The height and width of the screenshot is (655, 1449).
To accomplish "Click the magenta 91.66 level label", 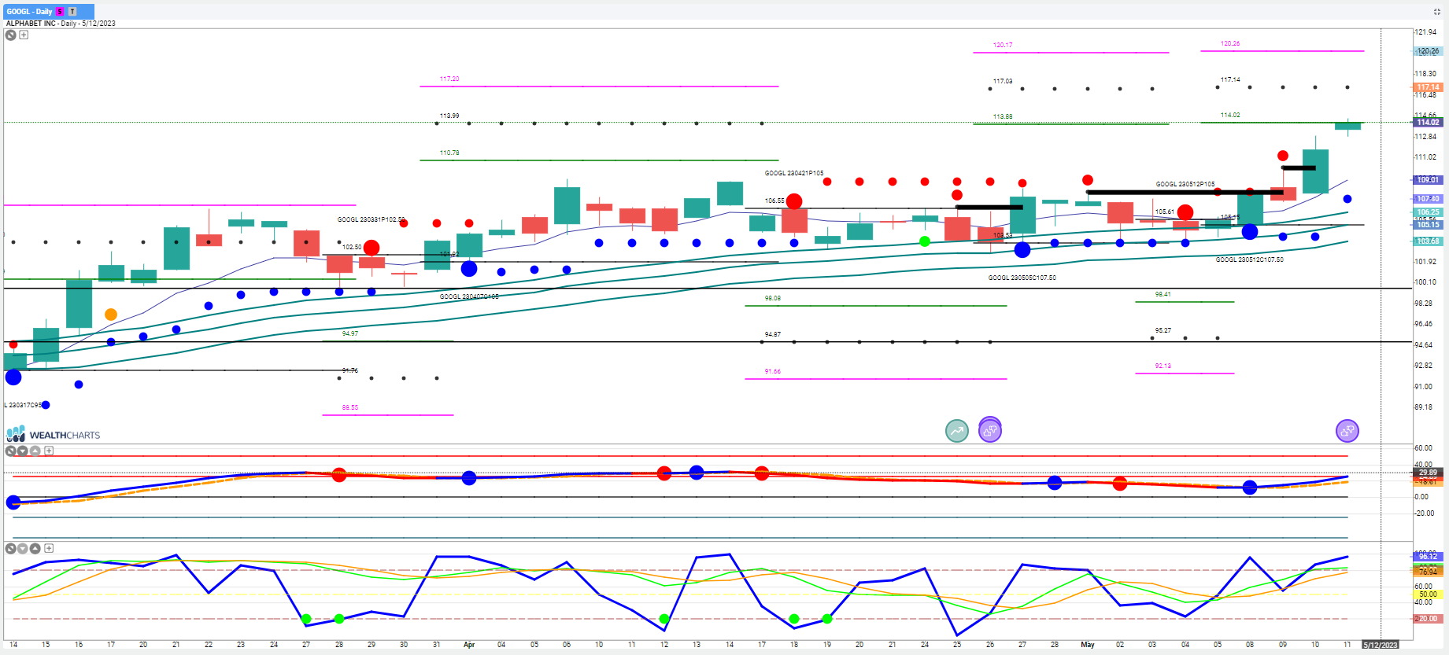I will 773,371.
